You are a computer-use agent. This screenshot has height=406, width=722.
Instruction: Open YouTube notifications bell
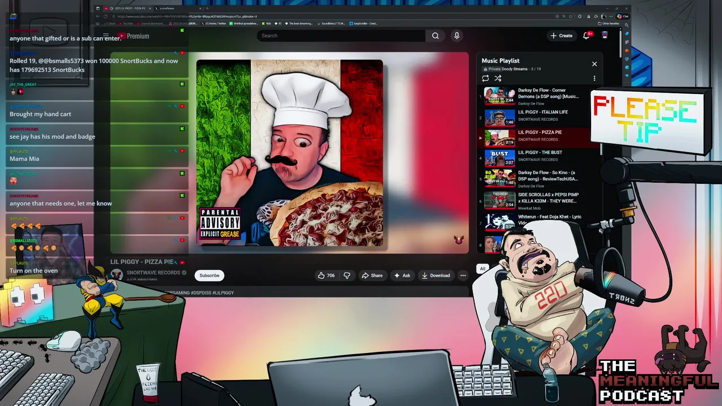coord(587,36)
